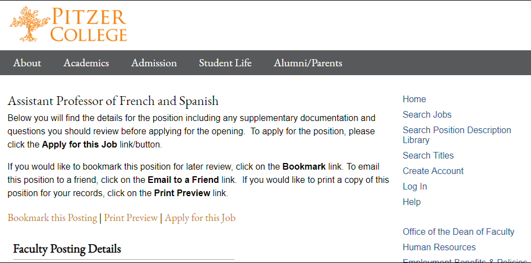Click Bookmark this Posting link
The width and height of the screenshot is (531, 263).
click(x=52, y=218)
